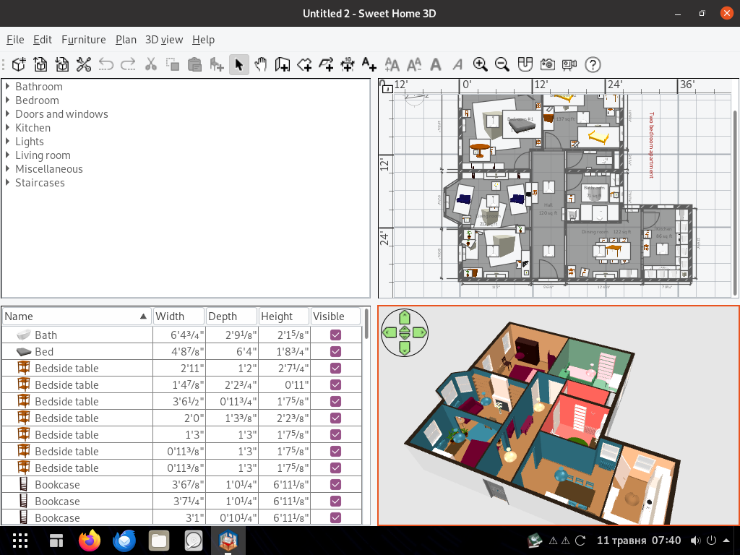The image size is (740, 555).
Task: Click the Create 3D video icon
Action: [x=569, y=64]
